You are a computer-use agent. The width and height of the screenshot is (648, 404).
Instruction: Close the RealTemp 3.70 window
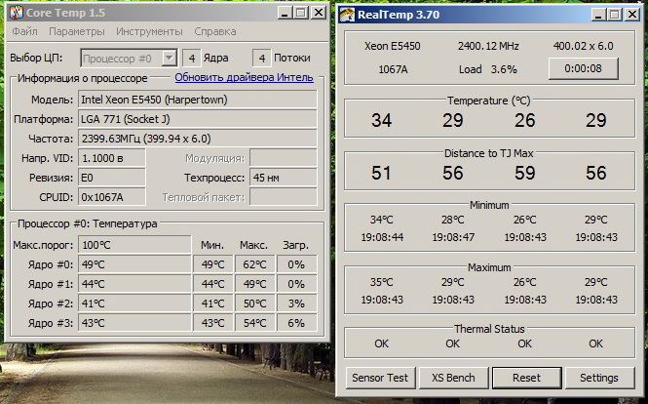tap(632, 15)
